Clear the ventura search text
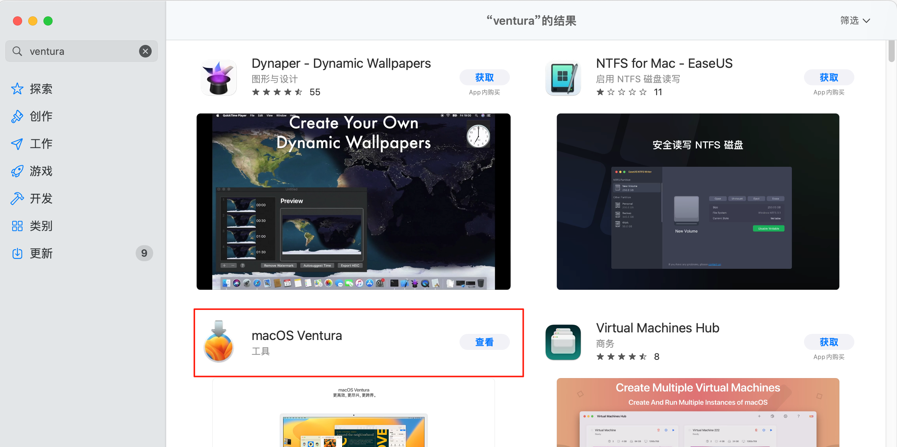This screenshot has height=447, width=897. point(145,51)
